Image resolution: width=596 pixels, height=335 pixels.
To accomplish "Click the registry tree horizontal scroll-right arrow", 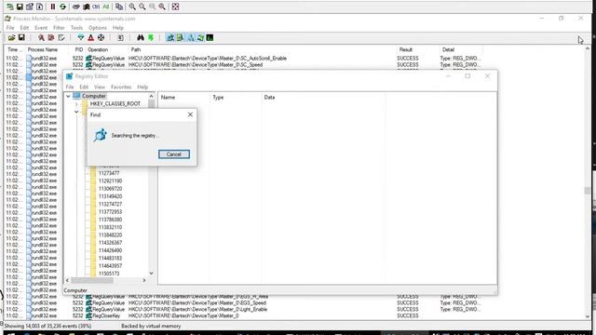I will (x=144, y=280).
